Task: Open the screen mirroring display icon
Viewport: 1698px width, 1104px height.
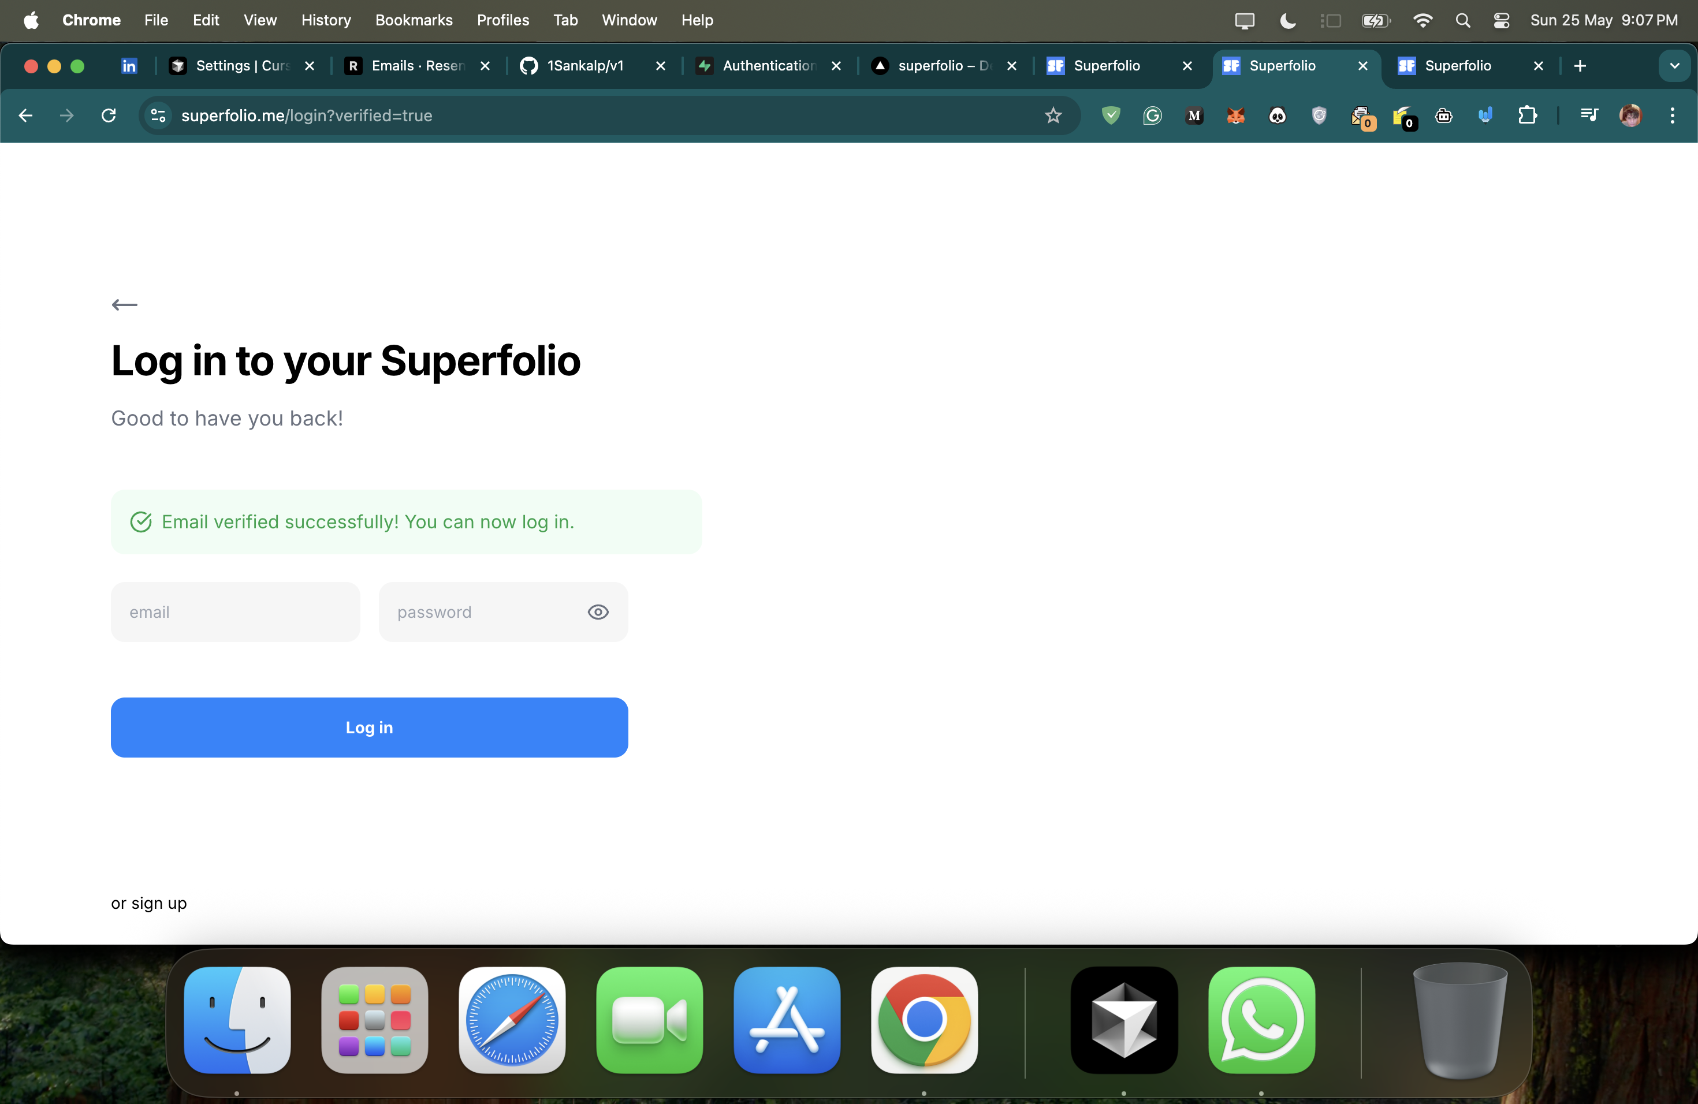Action: (1244, 21)
